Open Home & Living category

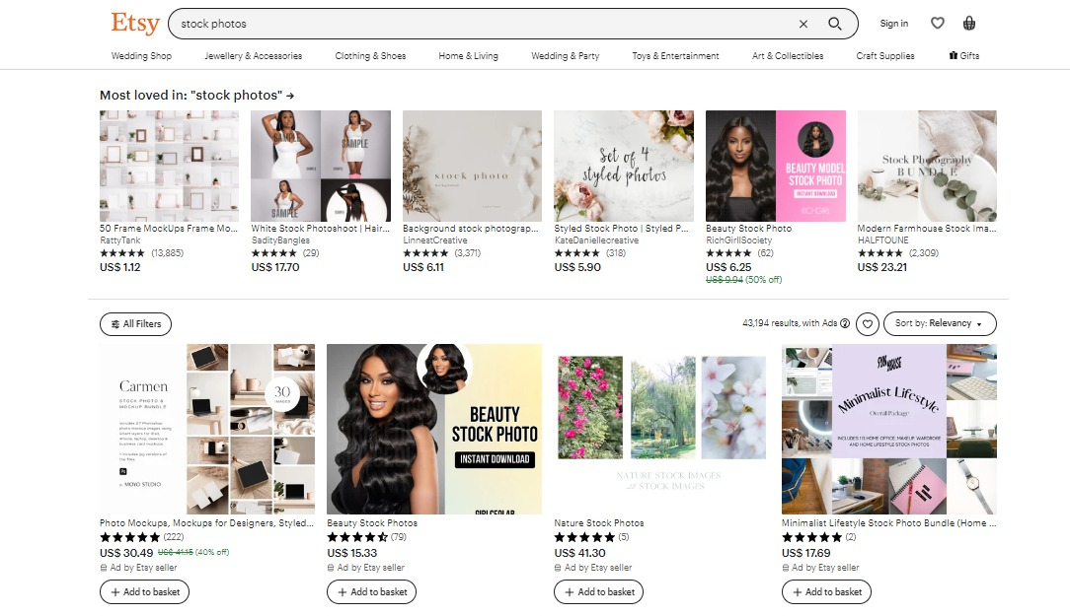point(468,56)
